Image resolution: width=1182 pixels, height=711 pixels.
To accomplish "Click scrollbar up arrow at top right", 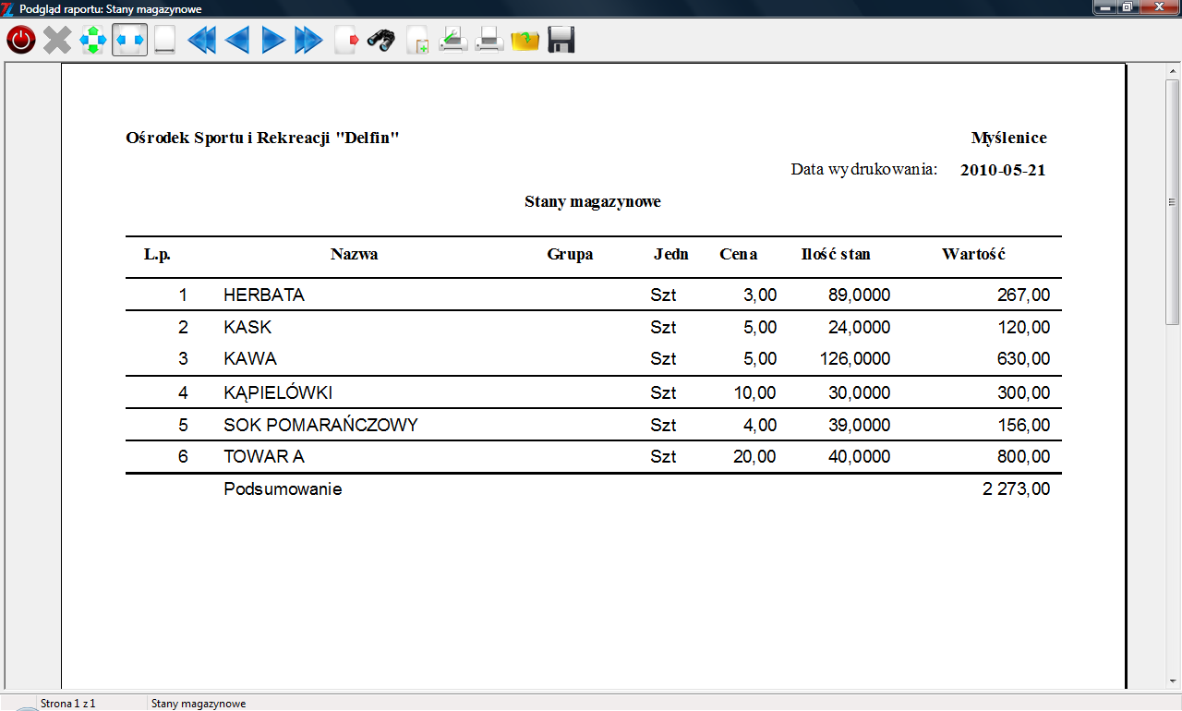I will click(1173, 71).
